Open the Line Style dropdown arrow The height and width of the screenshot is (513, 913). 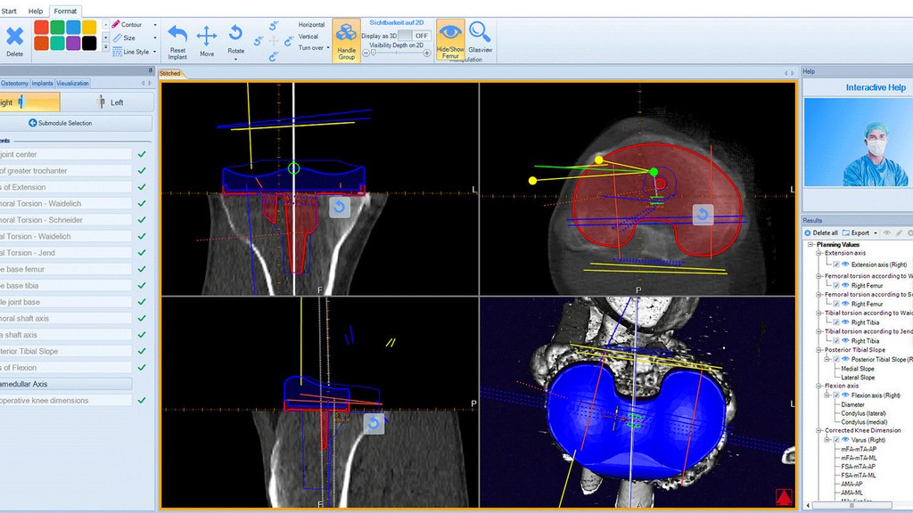point(155,52)
